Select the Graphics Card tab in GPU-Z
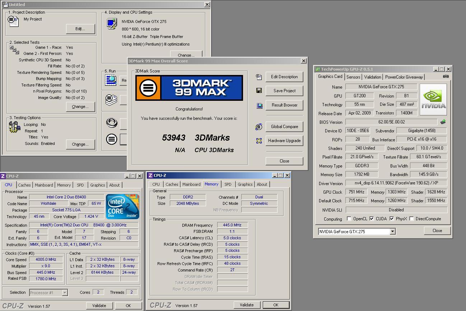The height and width of the screenshot is (311, 466). tap(330, 76)
